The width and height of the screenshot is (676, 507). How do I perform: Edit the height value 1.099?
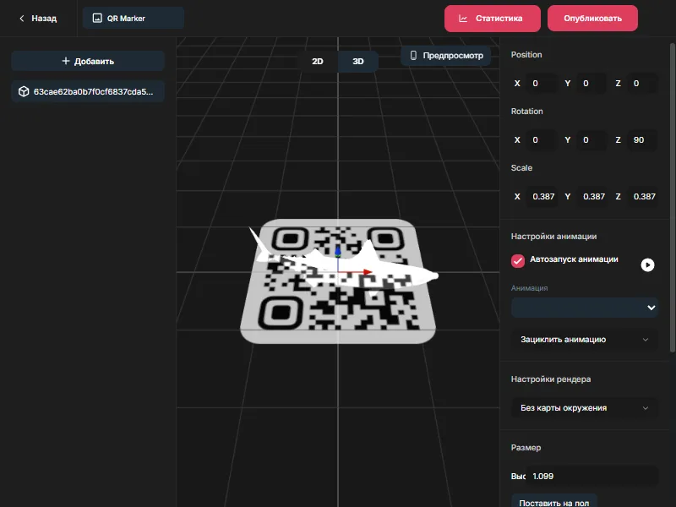click(x=592, y=477)
